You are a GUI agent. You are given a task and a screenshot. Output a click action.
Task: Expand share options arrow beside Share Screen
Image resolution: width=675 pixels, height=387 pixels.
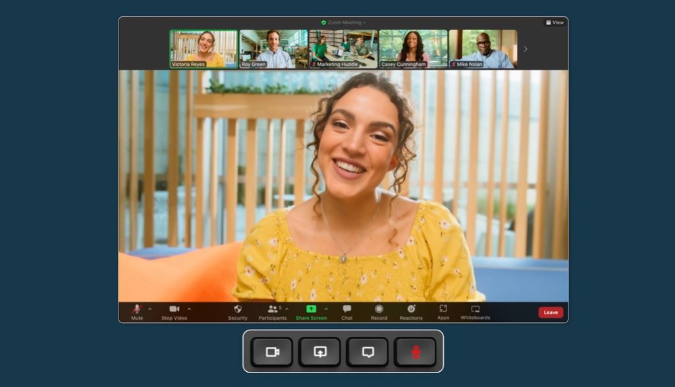[326, 309]
